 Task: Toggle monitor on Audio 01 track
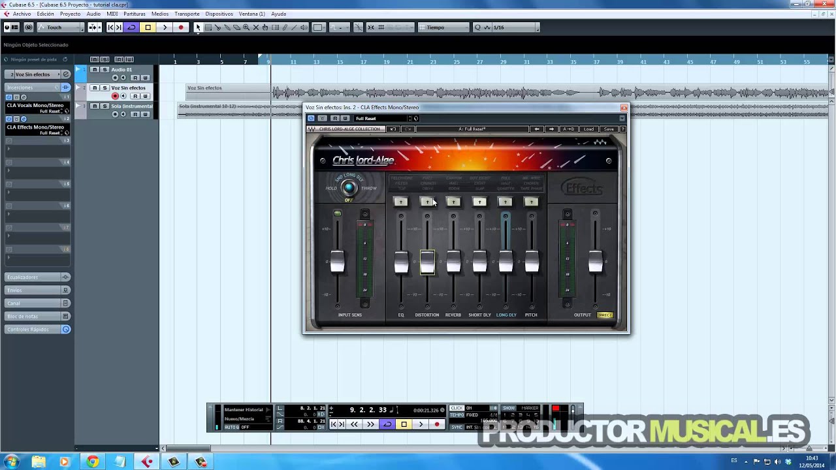(x=123, y=78)
